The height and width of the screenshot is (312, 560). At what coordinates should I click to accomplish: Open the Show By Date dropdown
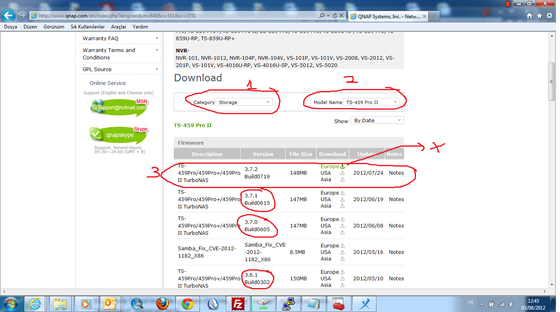[x=377, y=121]
